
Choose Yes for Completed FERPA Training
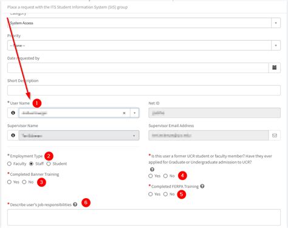pos(151,194)
